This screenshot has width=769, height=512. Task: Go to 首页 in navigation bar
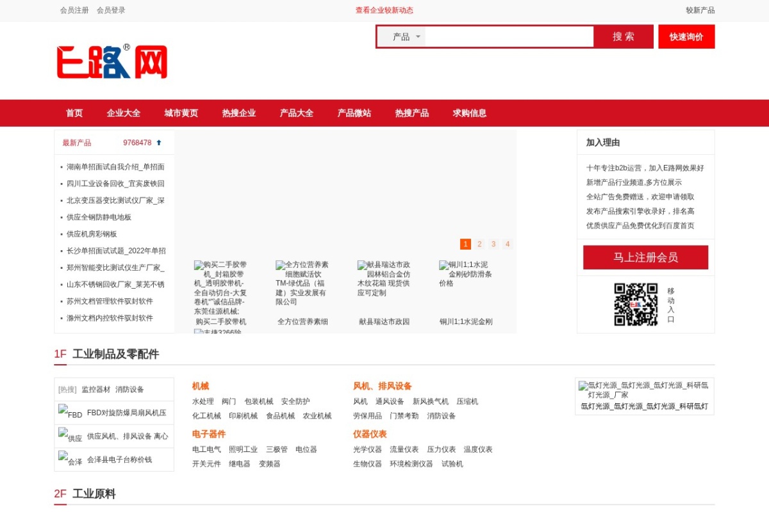click(74, 113)
